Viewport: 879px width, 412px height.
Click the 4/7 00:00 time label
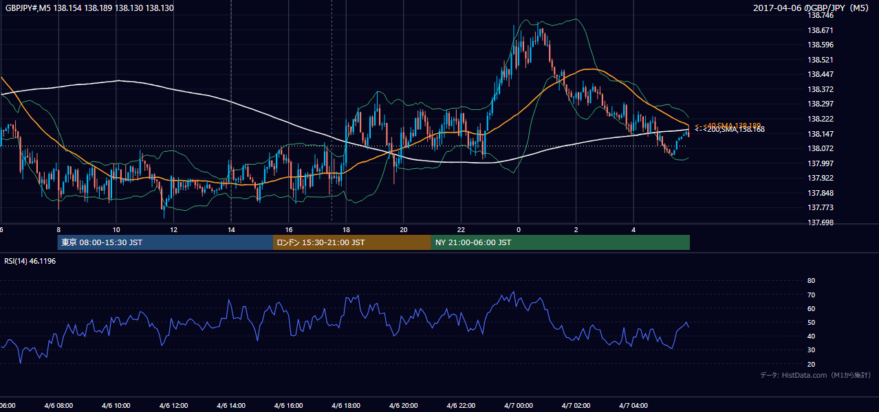point(519,406)
